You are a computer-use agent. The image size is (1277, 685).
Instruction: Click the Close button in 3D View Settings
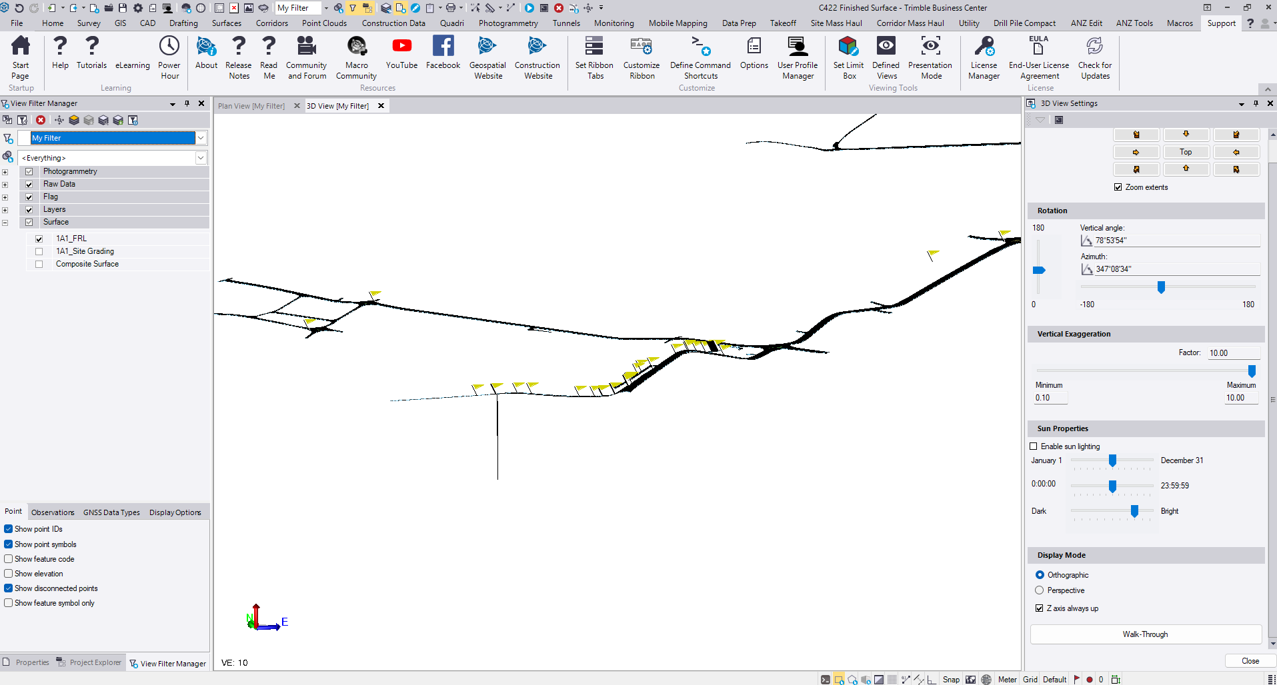1250,661
